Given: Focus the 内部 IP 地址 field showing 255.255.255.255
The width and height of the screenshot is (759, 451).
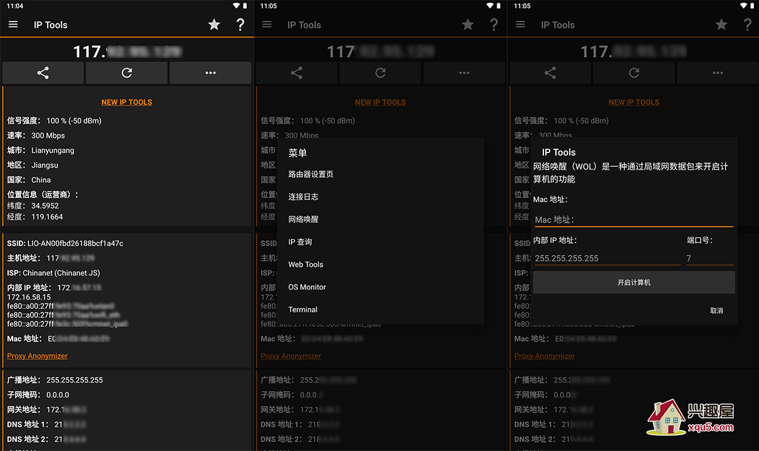Looking at the screenshot, I should 607,258.
